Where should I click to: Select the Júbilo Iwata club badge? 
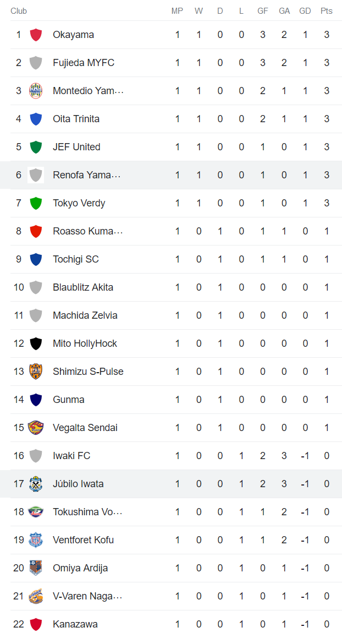point(35,483)
